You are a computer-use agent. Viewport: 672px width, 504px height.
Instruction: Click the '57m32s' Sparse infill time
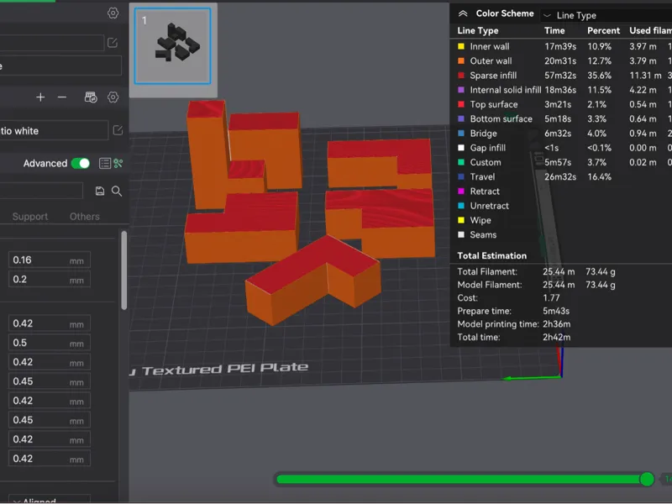tap(560, 76)
